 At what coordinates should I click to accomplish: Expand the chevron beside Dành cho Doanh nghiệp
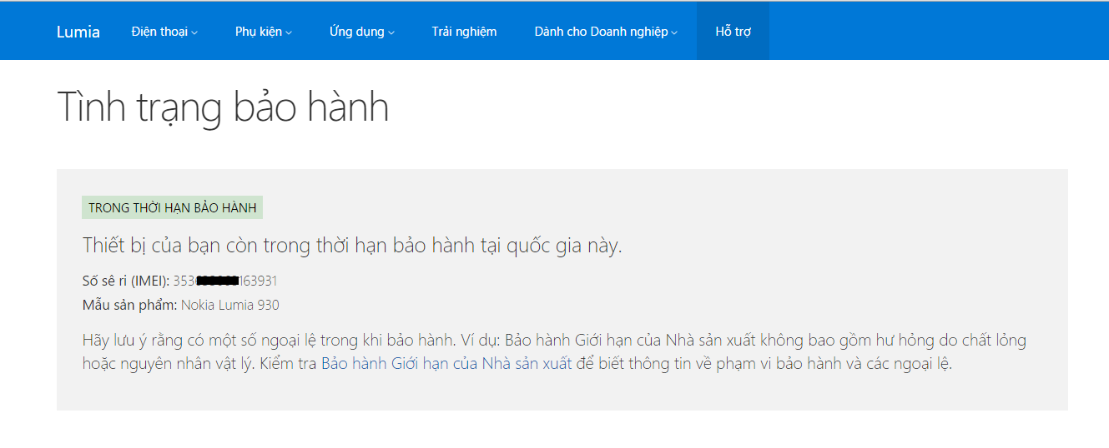coord(674,33)
